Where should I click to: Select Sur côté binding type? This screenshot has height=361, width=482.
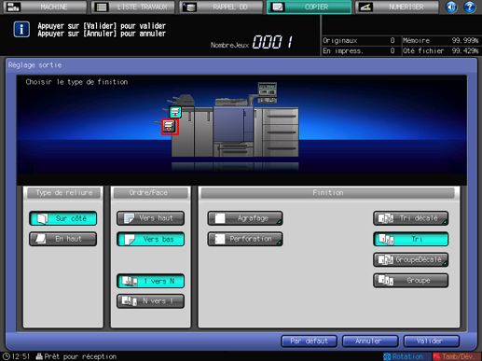(x=63, y=218)
